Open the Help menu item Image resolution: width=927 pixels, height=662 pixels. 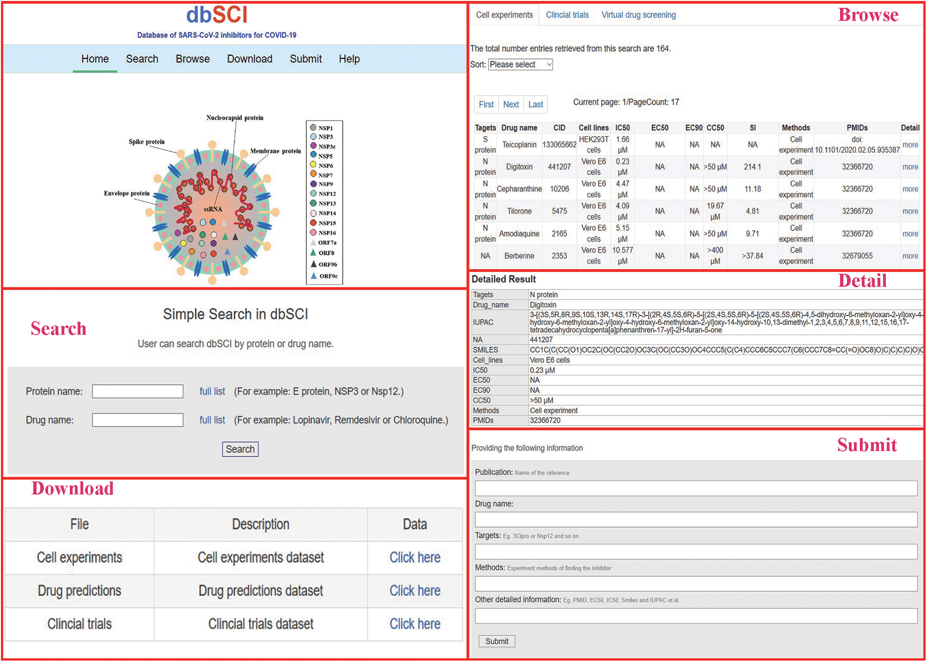tap(349, 58)
